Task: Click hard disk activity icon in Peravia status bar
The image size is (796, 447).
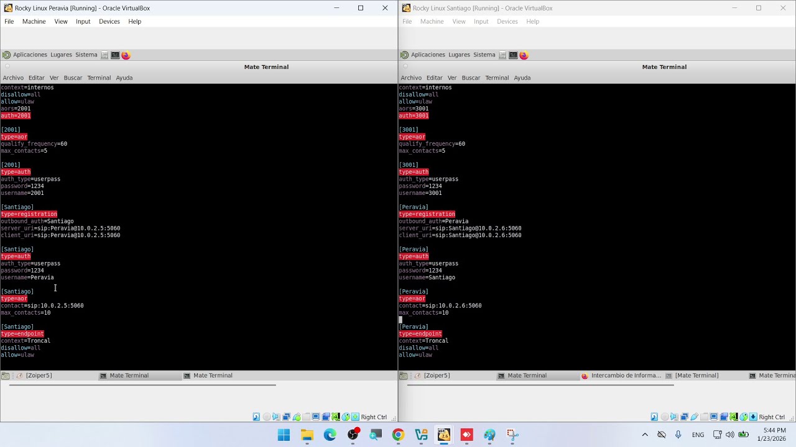Action: pos(256,417)
